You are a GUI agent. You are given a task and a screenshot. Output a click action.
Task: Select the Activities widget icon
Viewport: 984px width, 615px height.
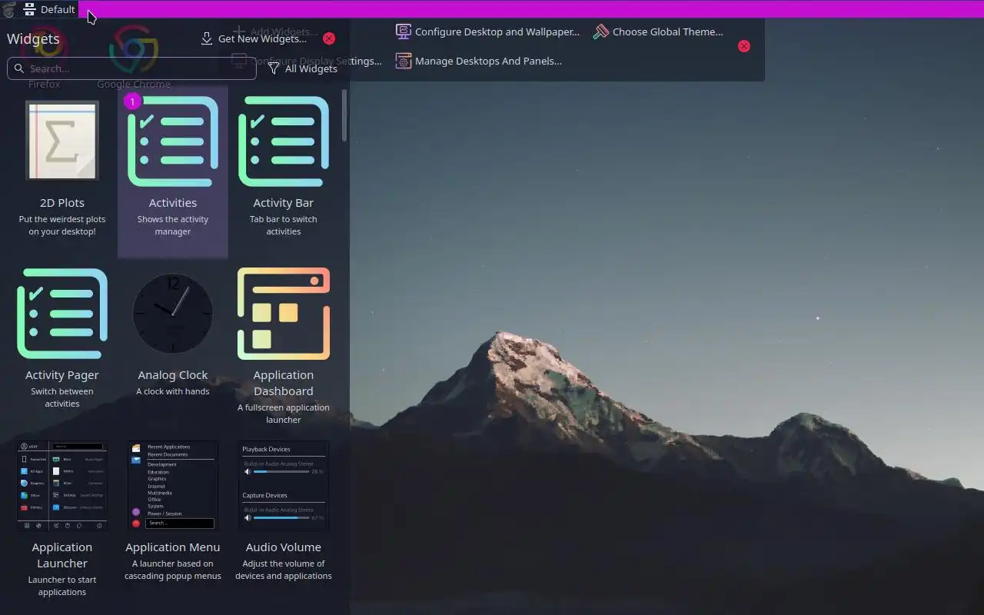173,141
